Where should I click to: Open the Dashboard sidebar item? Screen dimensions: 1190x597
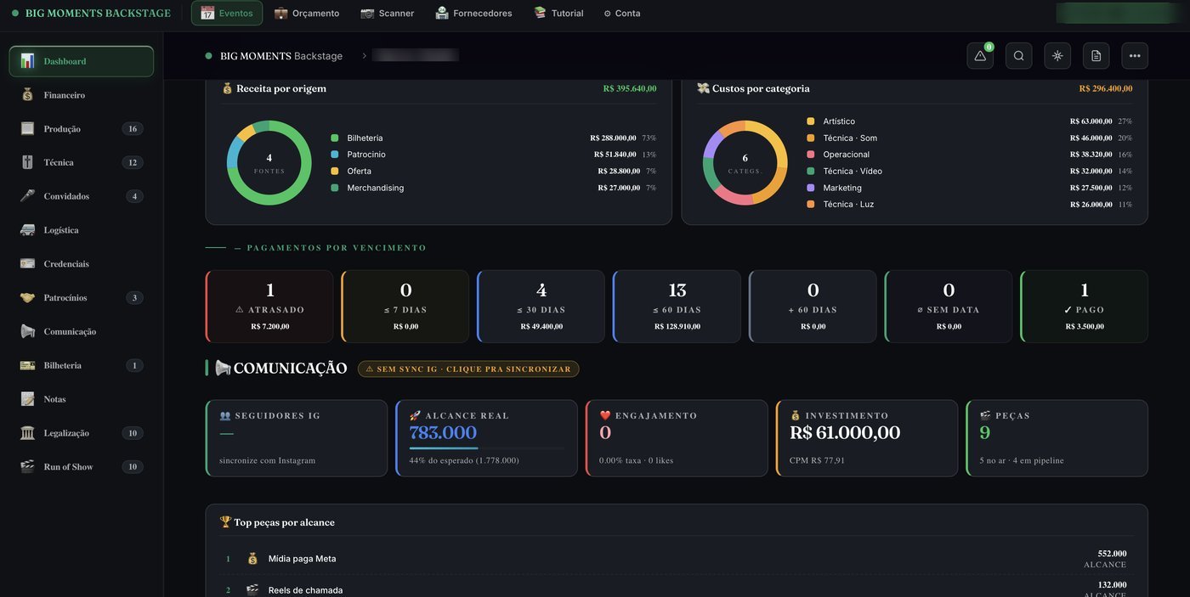tap(82, 61)
